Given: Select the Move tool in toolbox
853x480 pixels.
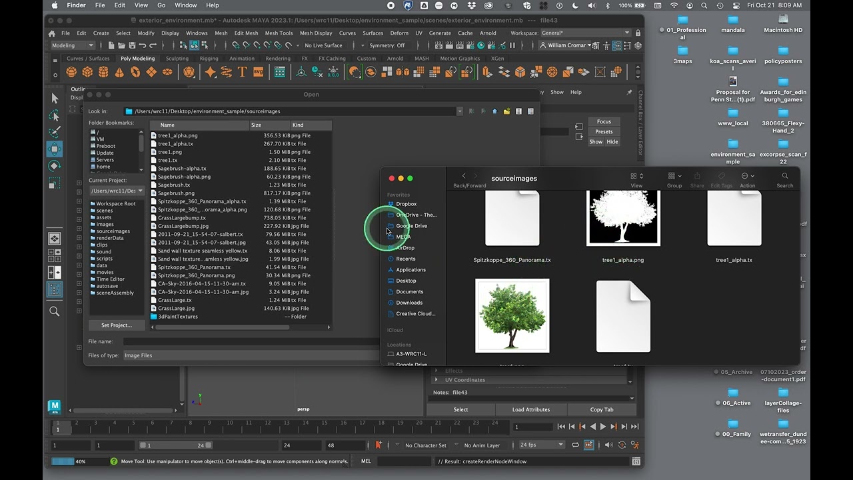Looking at the screenshot, I should click(x=55, y=149).
